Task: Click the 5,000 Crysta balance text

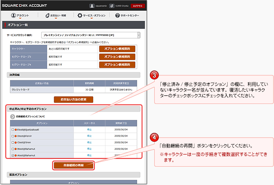Action: point(122,6)
